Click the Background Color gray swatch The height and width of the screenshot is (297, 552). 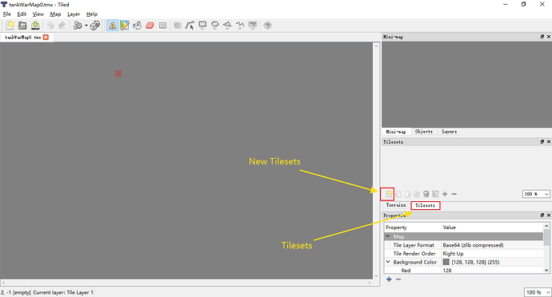pyautogui.click(x=446, y=262)
